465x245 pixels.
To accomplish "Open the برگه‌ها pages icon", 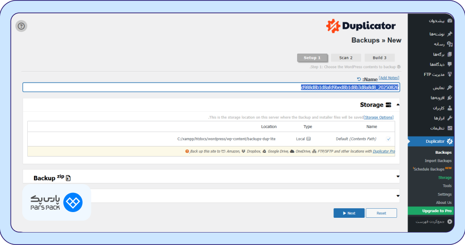I will pyautogui.click(x=450, y=54).
